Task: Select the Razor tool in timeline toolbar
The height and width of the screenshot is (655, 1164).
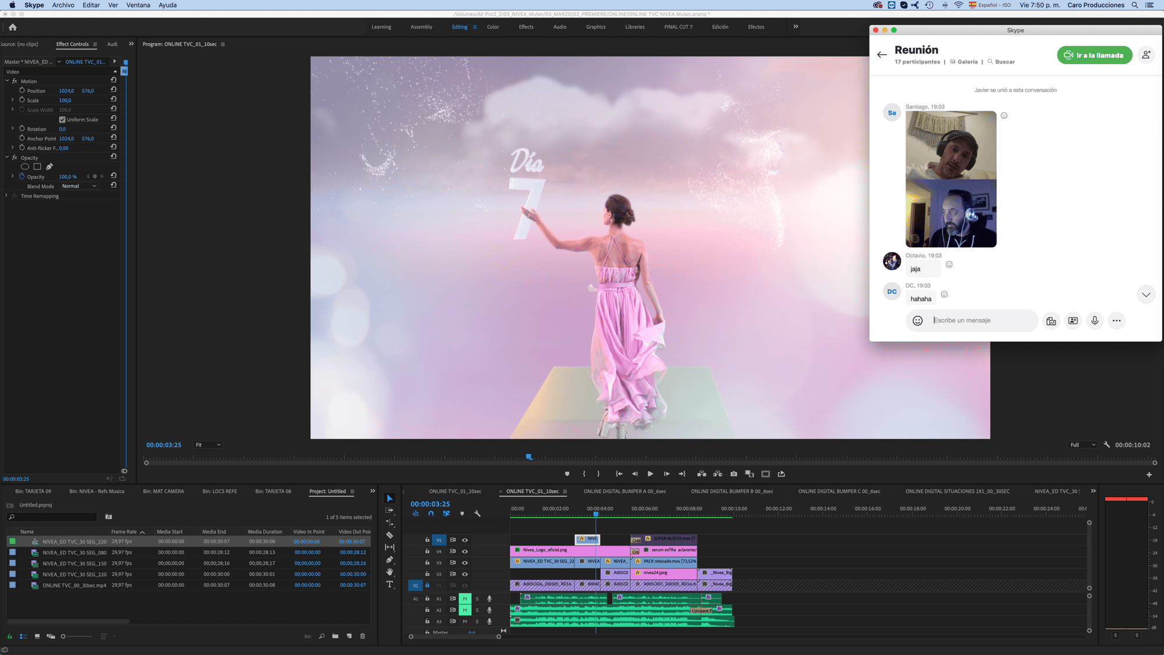Action: pyautogui.click(x=389, y=535)
